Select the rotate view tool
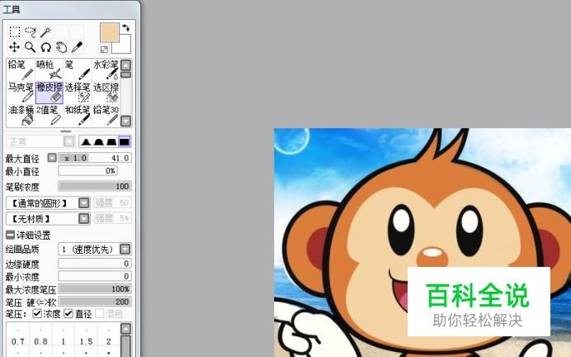 (46, 47)
